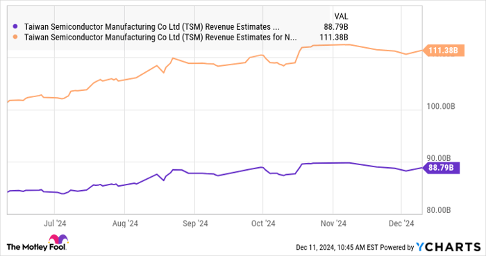
Task: Click the Dec '24 x-axis label
Action: point(401,223)
